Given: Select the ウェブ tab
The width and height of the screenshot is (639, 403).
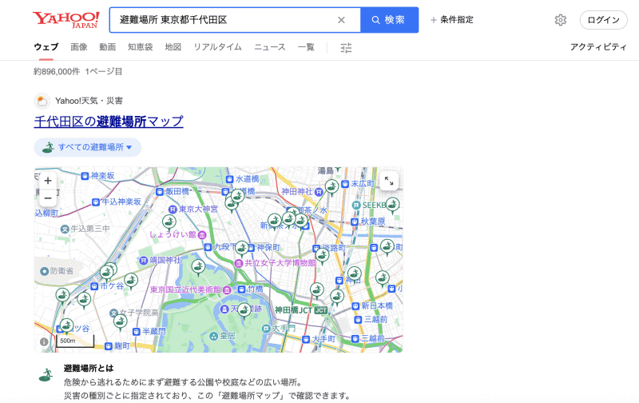Looking at the screenshot, I should (x=46, y=47).
